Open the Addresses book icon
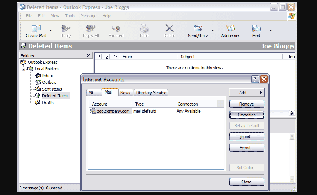The width and height of the screenshot is (317, 195). coord(231,28)
